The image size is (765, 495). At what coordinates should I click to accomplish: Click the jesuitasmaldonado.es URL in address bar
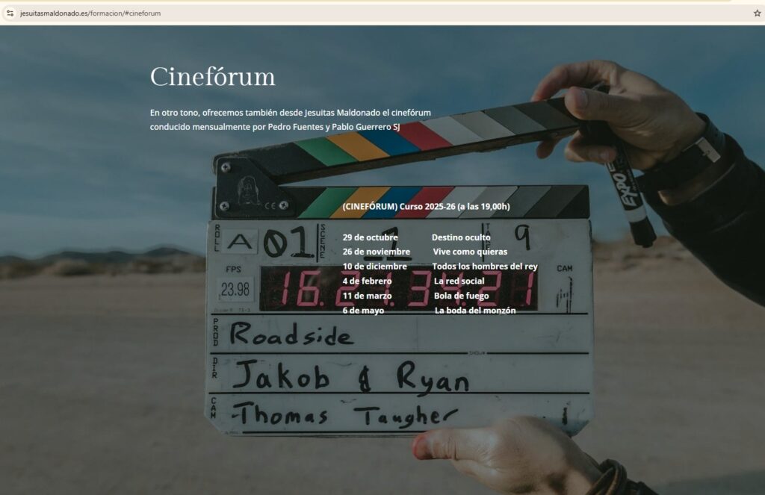(90, 13)
